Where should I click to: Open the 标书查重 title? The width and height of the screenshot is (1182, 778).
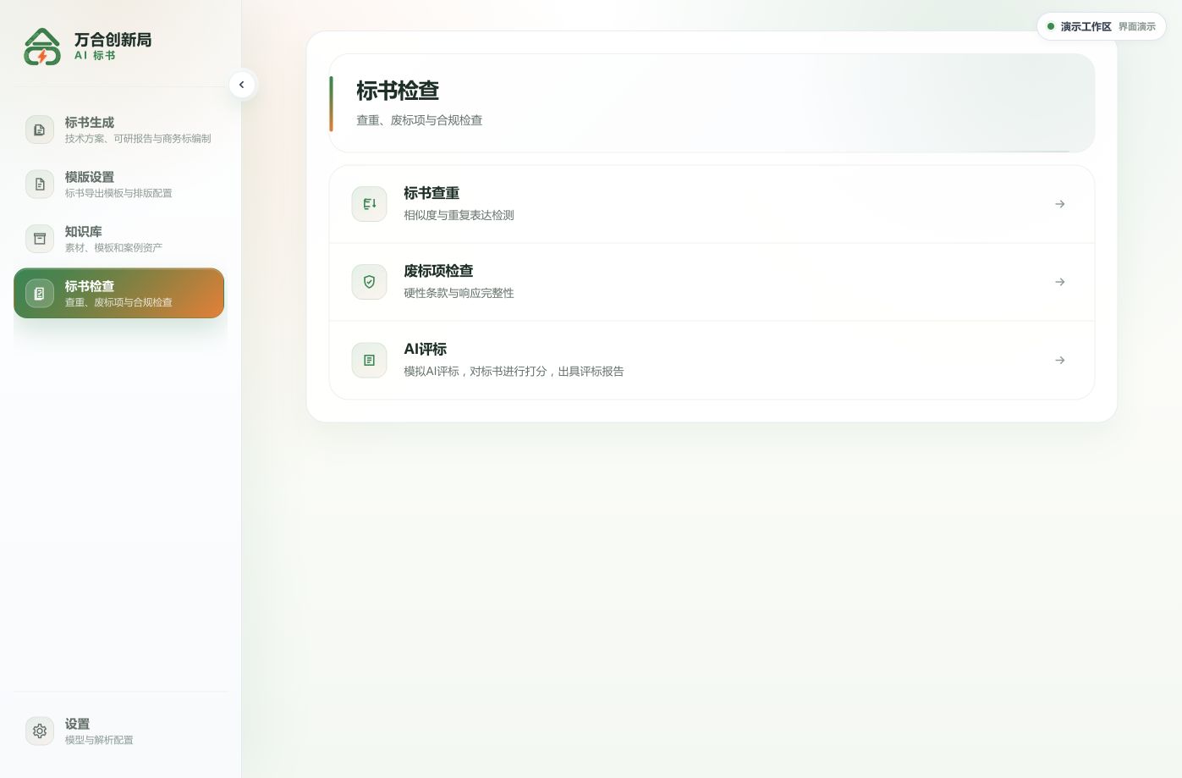click(x=432, y=193)
